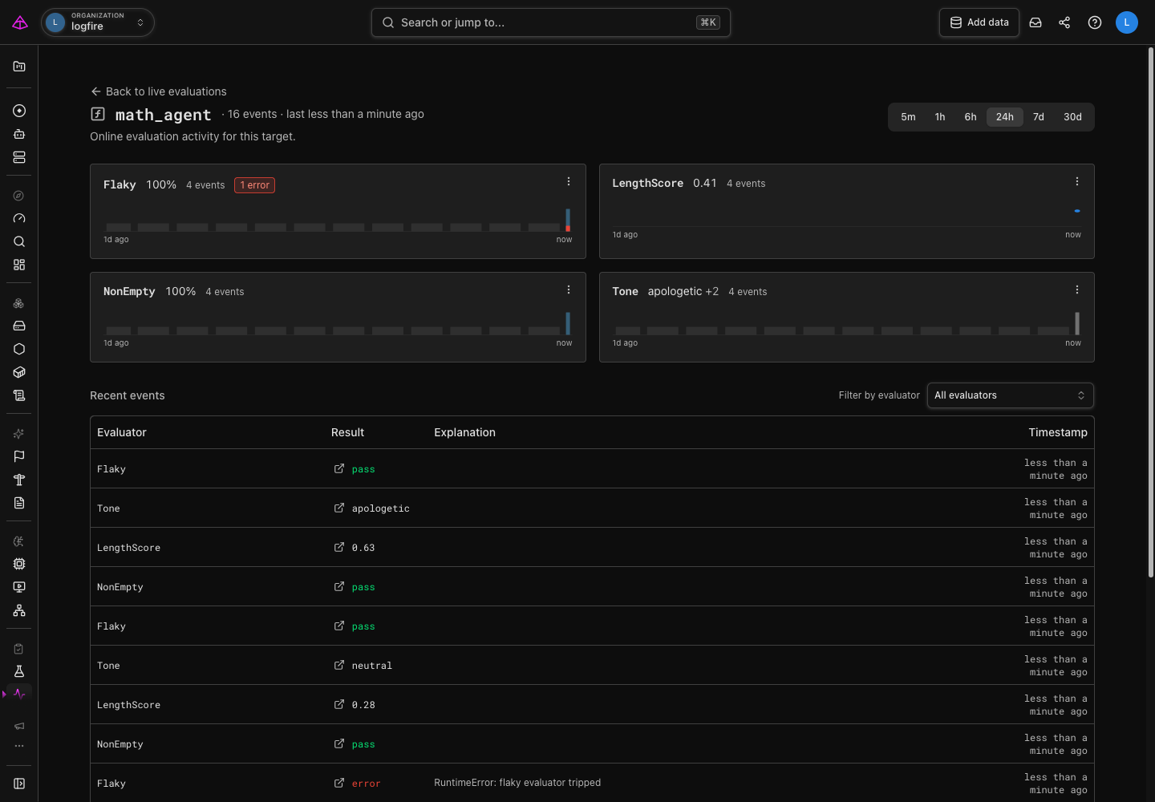Click the latest Flaky timeline bar
1155x802 pixels.
(x=568, y=220)
